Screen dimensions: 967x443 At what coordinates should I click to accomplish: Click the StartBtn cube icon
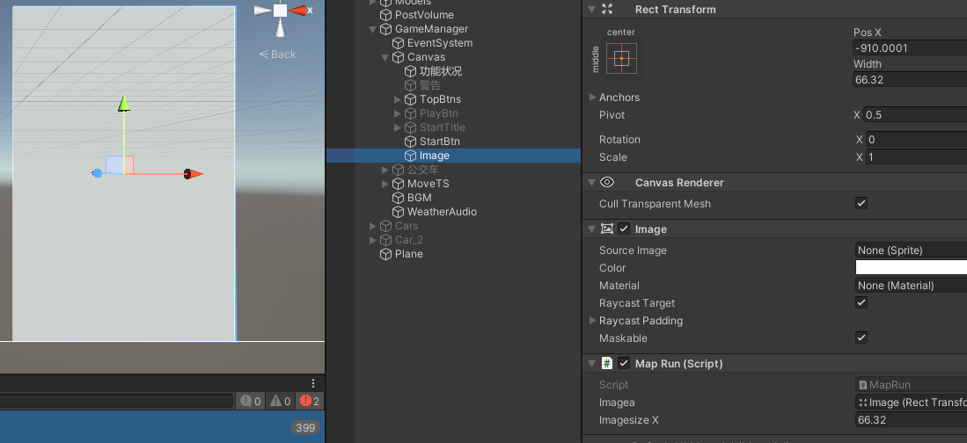(x=411, y=142)
